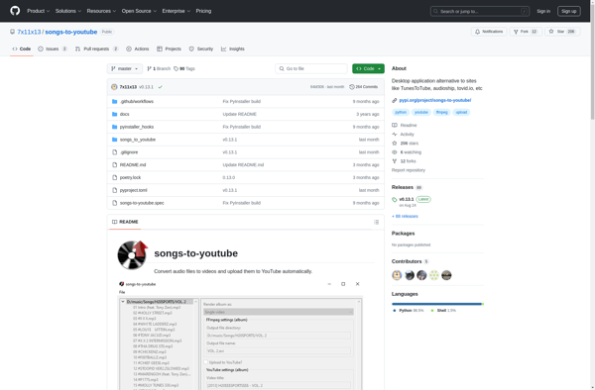Show the + 88 releases link
This screenshot has width=595, height=390.
405,216
